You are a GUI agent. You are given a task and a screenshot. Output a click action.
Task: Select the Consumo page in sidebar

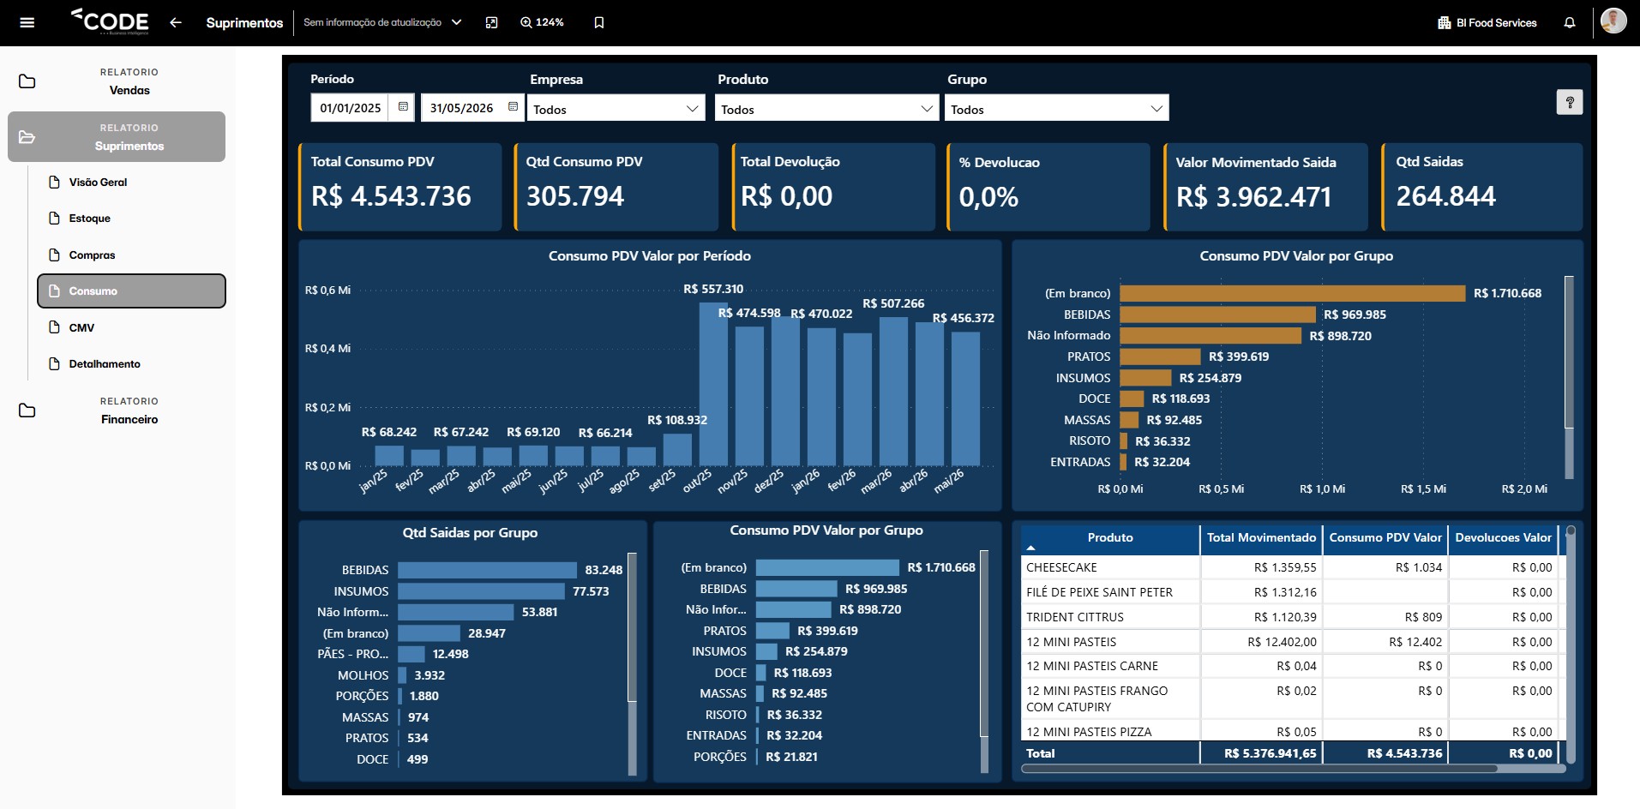click(x=132, y=291)
